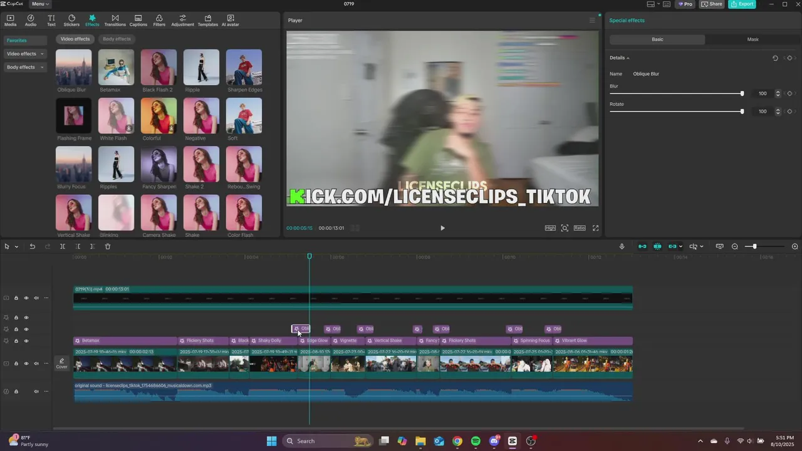The image size is (802, 451).
Task: Toggle linkage button in timeline toolbar
Action: click(672, 246)
